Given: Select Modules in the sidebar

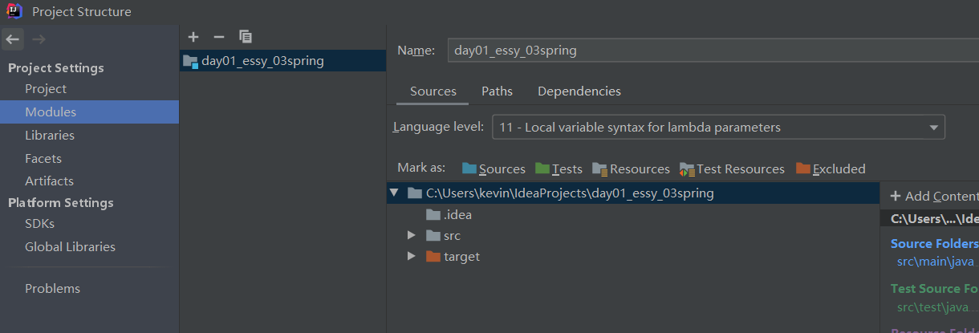Looking at the screenshot, I should pos(89,112).
